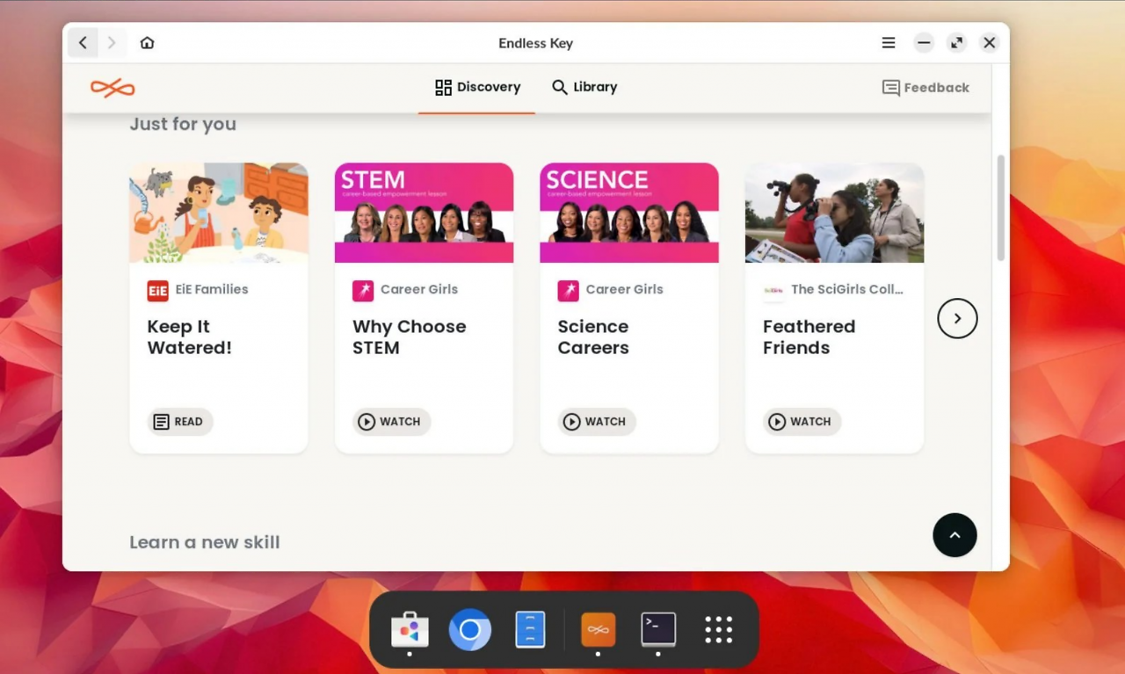
Task: Open the pink STEM lesson thumbnail
Action: click(x=424, y=213)
